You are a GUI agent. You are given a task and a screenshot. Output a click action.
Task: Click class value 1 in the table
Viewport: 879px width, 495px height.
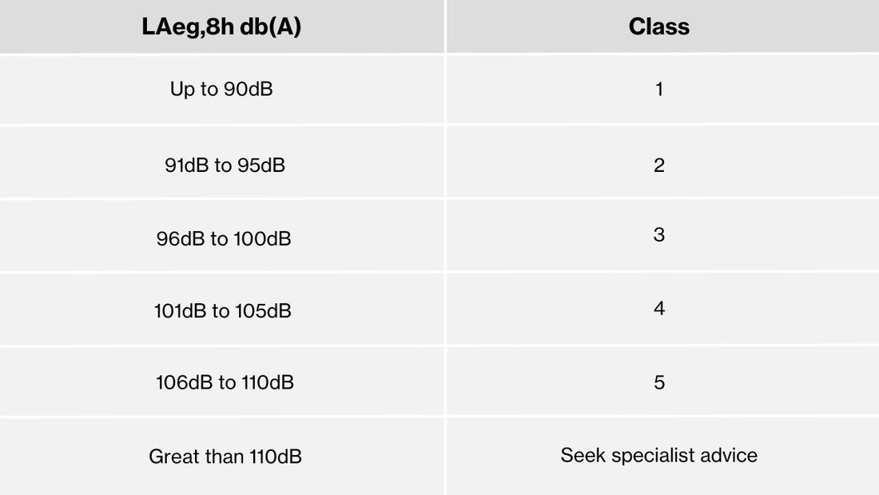coord(658,89)
